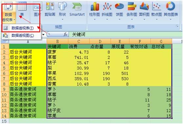Insert SmartArt graphic
This screenshot has width=183, height=124.
(x=77, y=9)
